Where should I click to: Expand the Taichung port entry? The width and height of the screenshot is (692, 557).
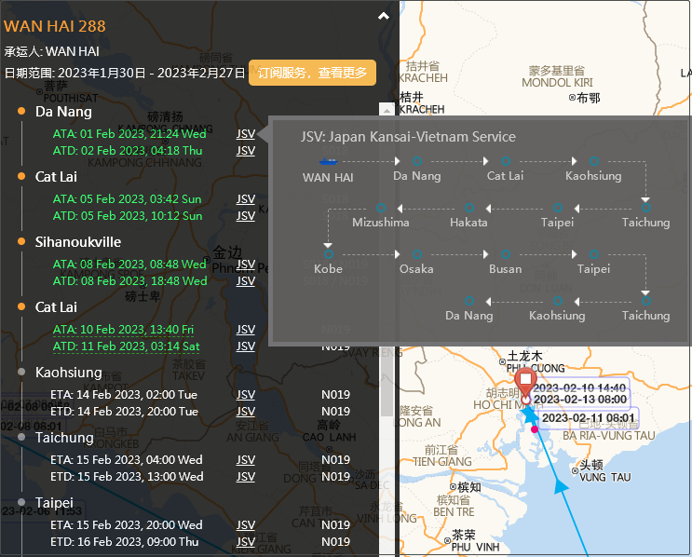click(x=64, y=438)
